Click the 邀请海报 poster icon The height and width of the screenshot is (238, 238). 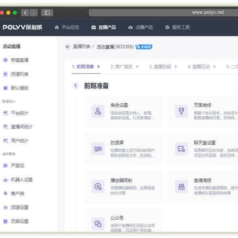coord(181,187)
